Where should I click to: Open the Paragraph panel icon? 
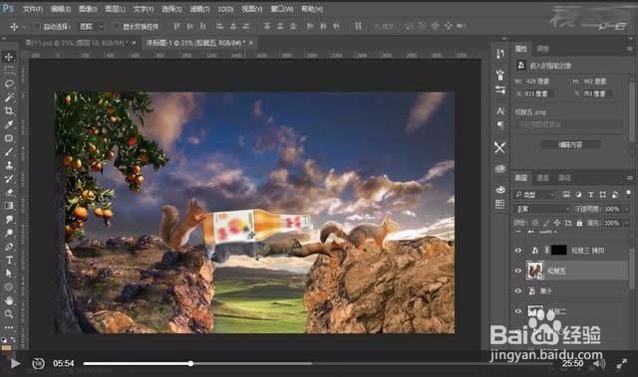[500, 125]
